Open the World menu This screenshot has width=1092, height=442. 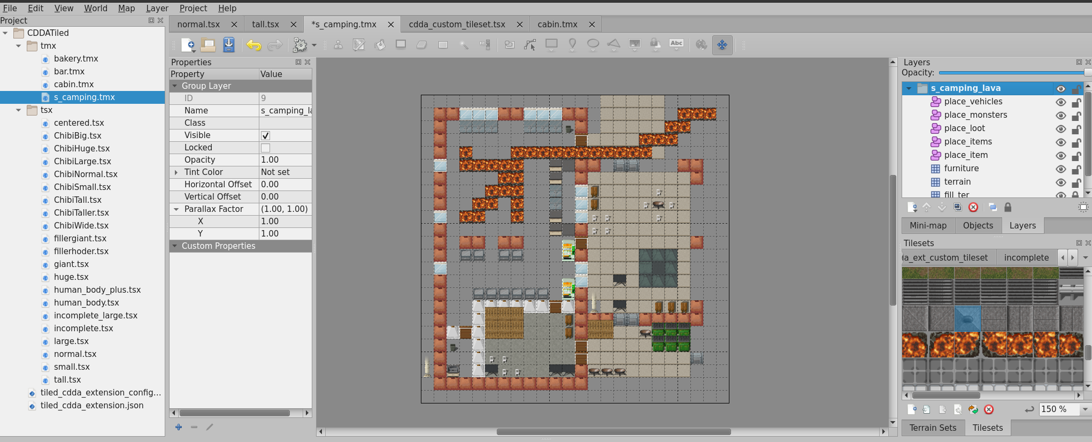pyautogui.click(x=96, y=8)
